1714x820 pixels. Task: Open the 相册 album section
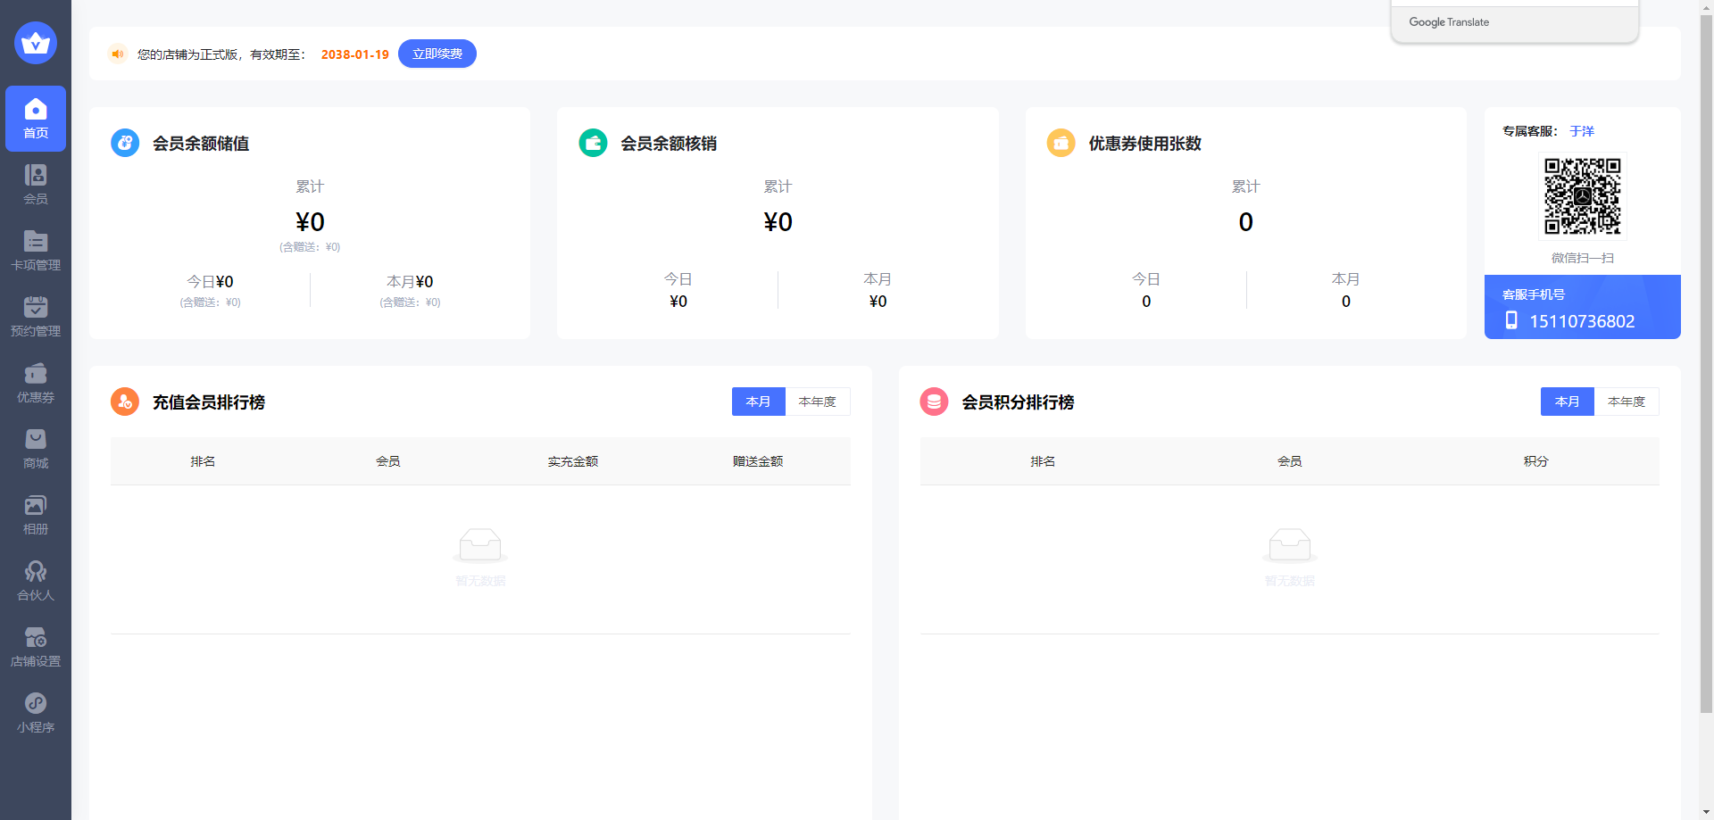coord(36,515)
